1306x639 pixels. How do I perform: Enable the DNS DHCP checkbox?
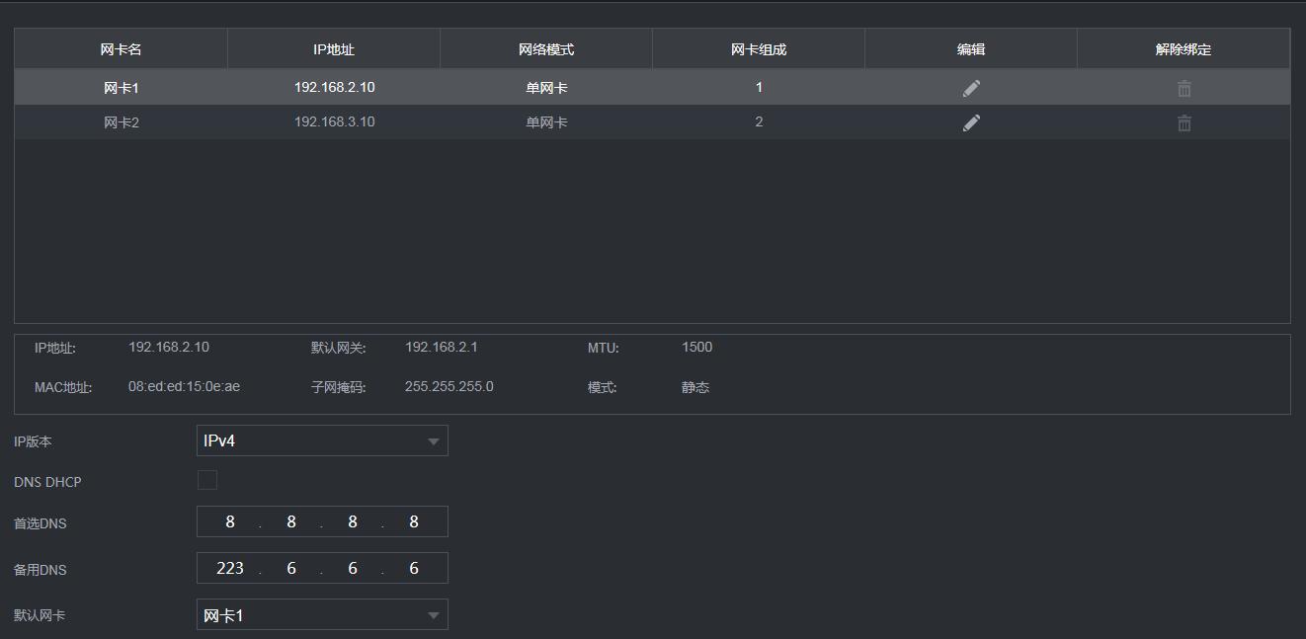click(206, 481)
